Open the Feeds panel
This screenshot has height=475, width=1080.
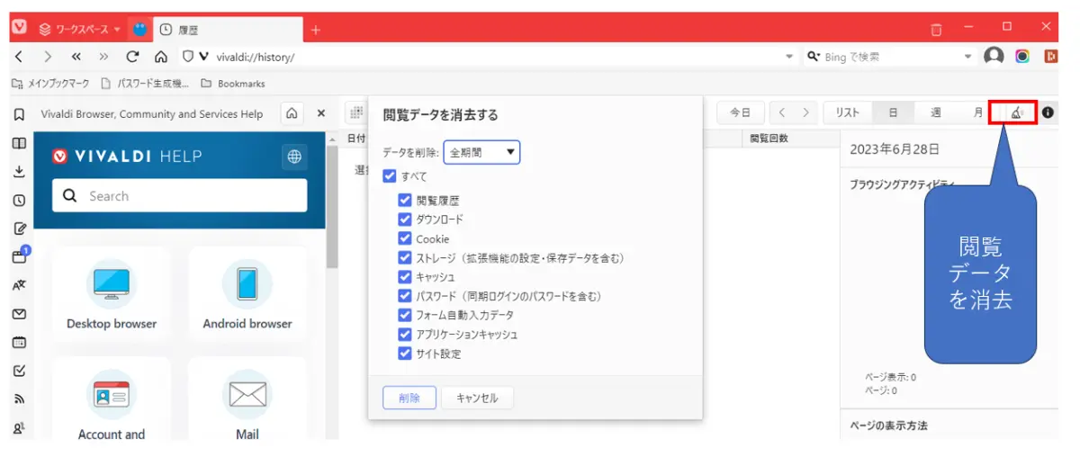click(x=19, y=399)
